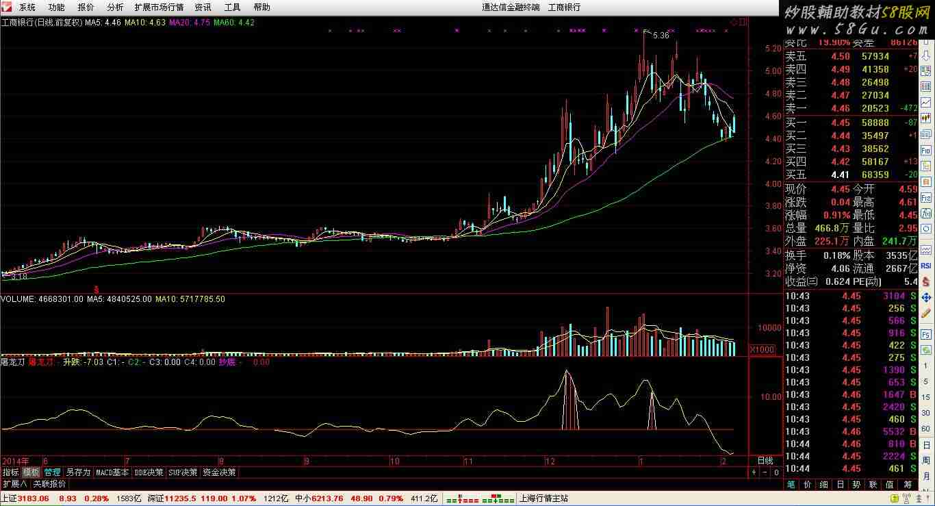Switch to 15-minute period
935x506 pixels.
coord(926,397)
